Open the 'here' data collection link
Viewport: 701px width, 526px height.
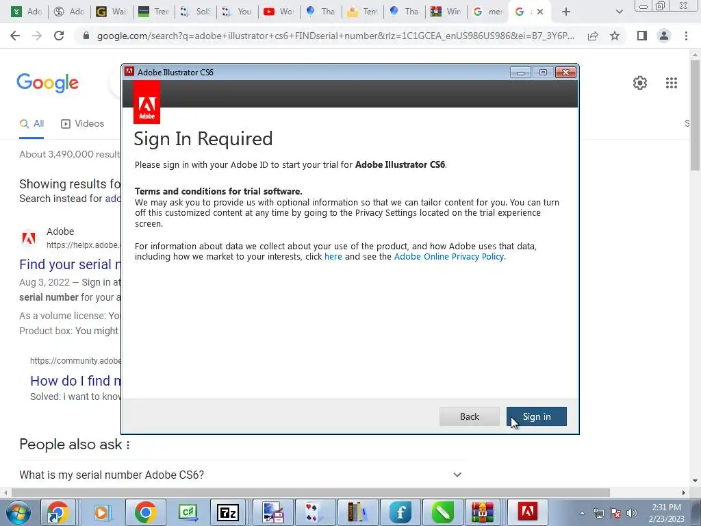click(333, 257)
